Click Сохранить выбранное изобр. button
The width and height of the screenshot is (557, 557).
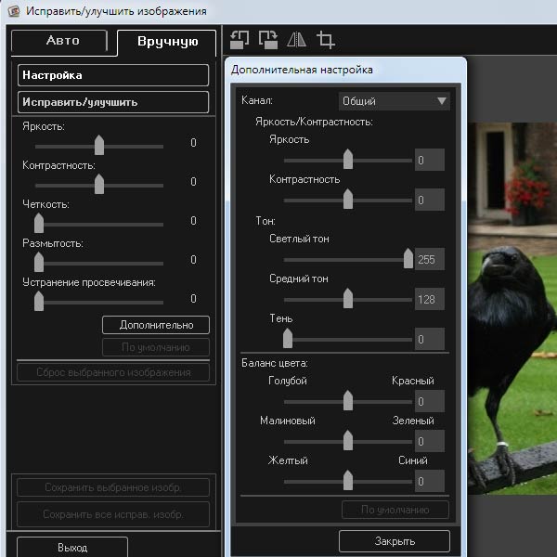click(x=113, y=487)
